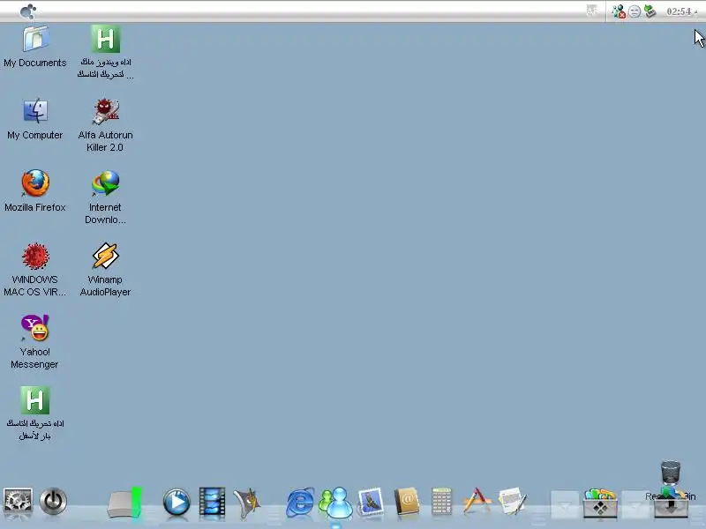Open the My Documents folder icon

pyautogui.click(x=35, y=39)
